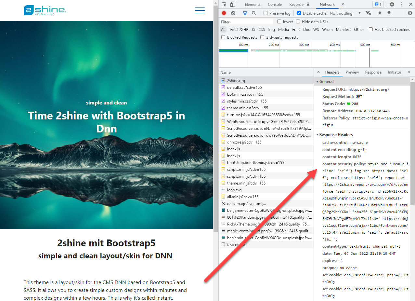The image size is (415, 301).
Task: Select the inspect element picker tool
Action: pos(224,4)
